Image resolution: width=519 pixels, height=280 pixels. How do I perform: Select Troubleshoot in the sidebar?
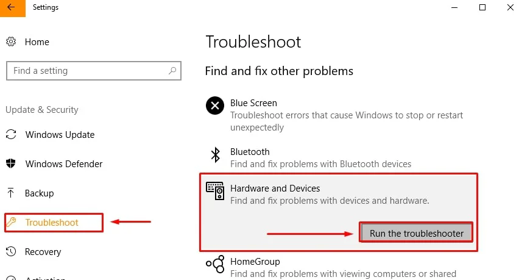[52, 223]
